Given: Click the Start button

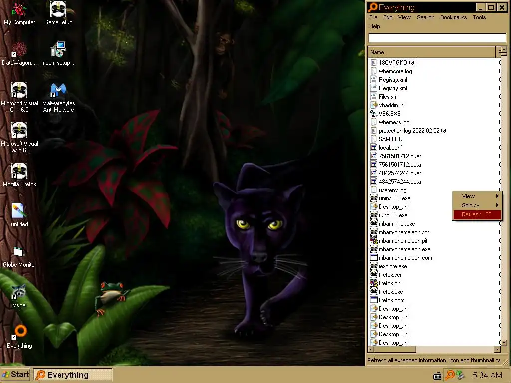Looking at the screenshot, I should 15,375.
